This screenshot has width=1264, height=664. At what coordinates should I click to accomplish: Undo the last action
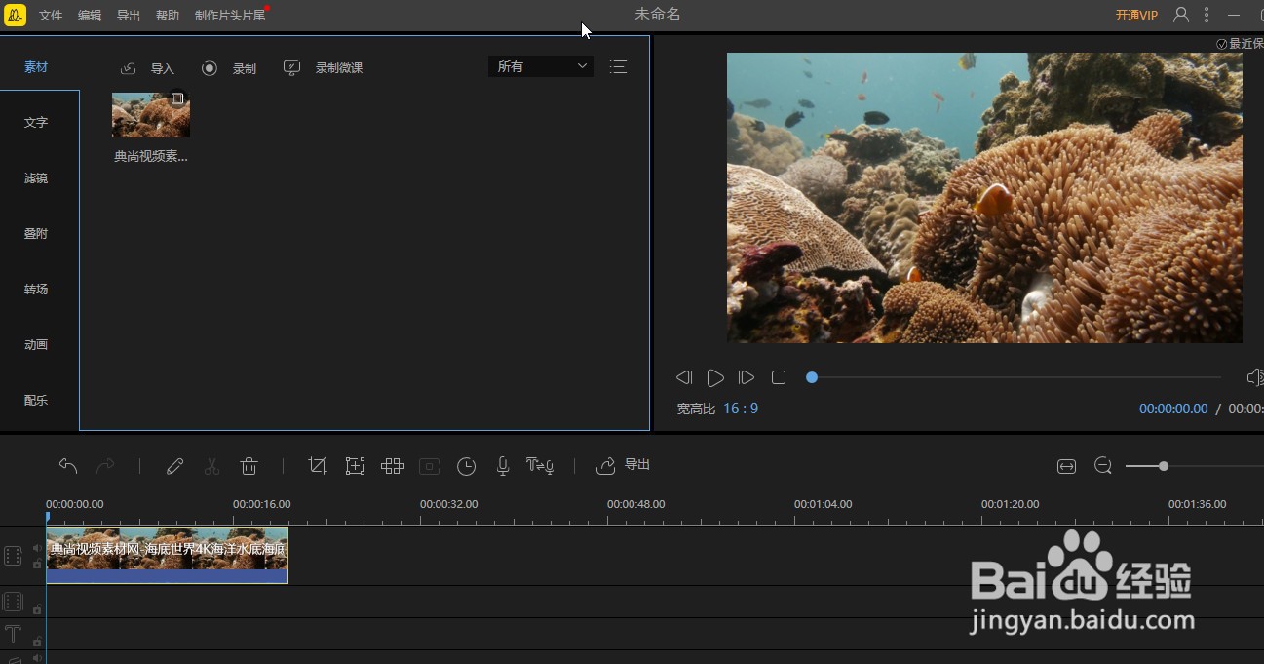(68, 466)
